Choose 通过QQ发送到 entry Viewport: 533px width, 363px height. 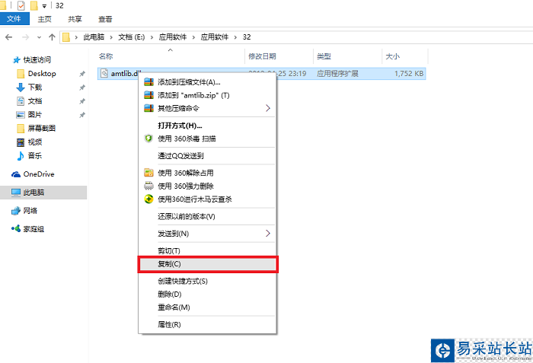point(208,156)
